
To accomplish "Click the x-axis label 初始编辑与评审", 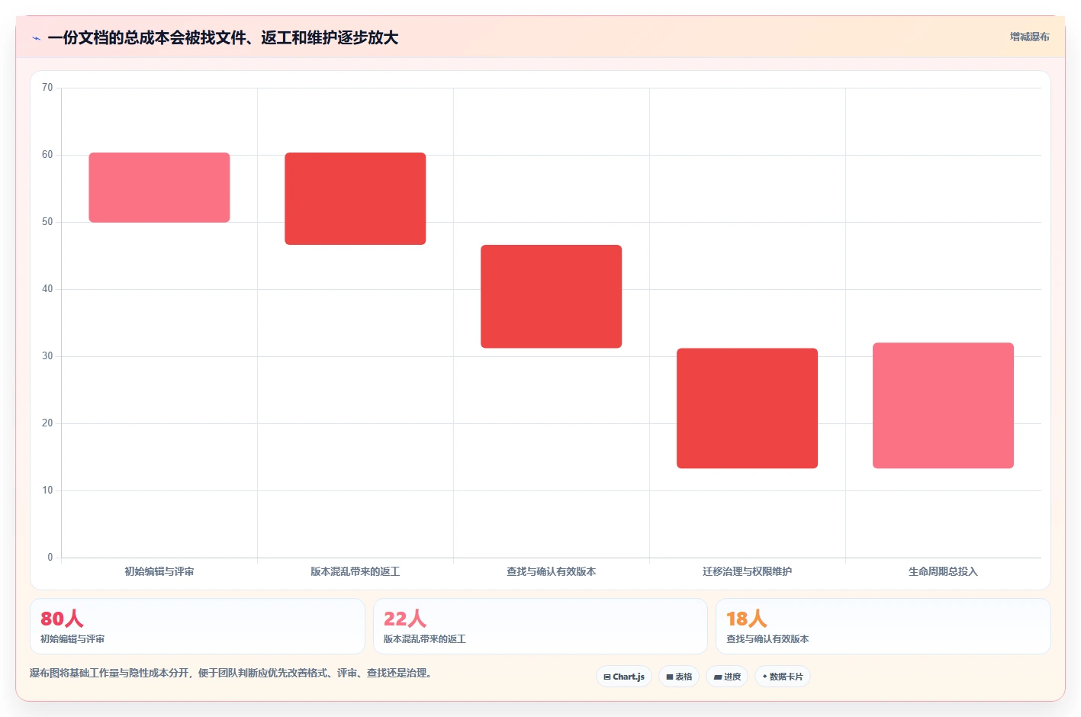I will click(x=159, y=571).
